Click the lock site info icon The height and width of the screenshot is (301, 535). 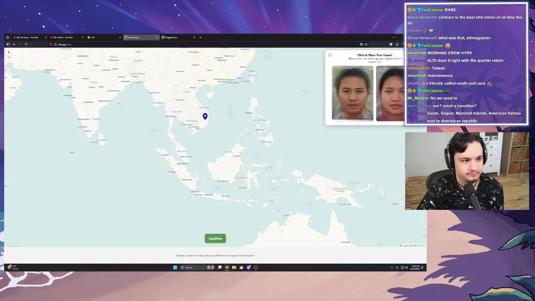tap(55, 44)
